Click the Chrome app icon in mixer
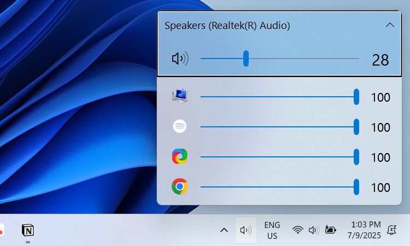410x246 pixels. coord(180,186)
